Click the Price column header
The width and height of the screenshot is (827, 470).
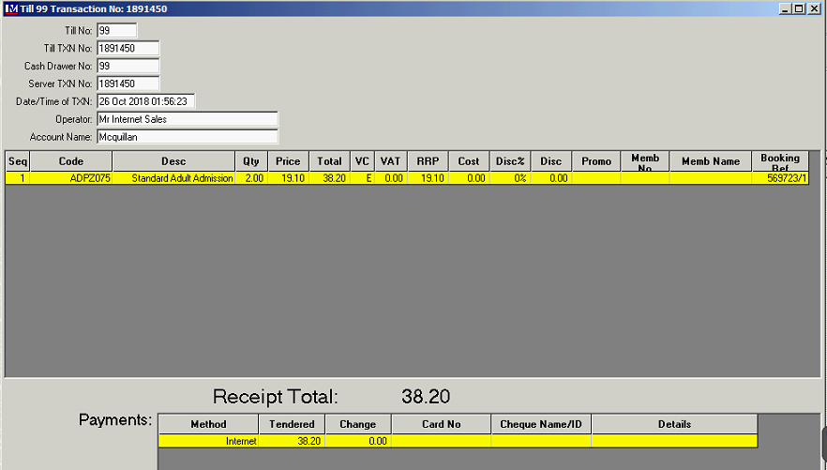288,161
